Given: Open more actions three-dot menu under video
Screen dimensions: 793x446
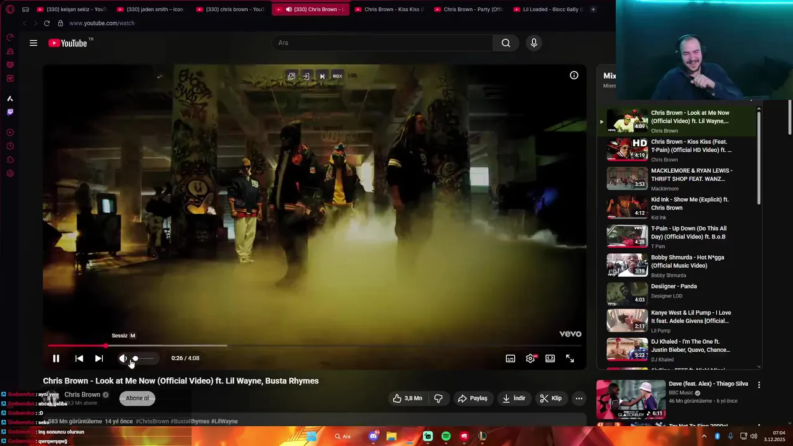Looking at the screenshot, I should [x=579, y=398].
